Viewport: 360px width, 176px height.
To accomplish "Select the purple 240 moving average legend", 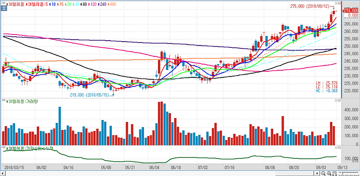I will pyautogui.click(x=102, y=4).
